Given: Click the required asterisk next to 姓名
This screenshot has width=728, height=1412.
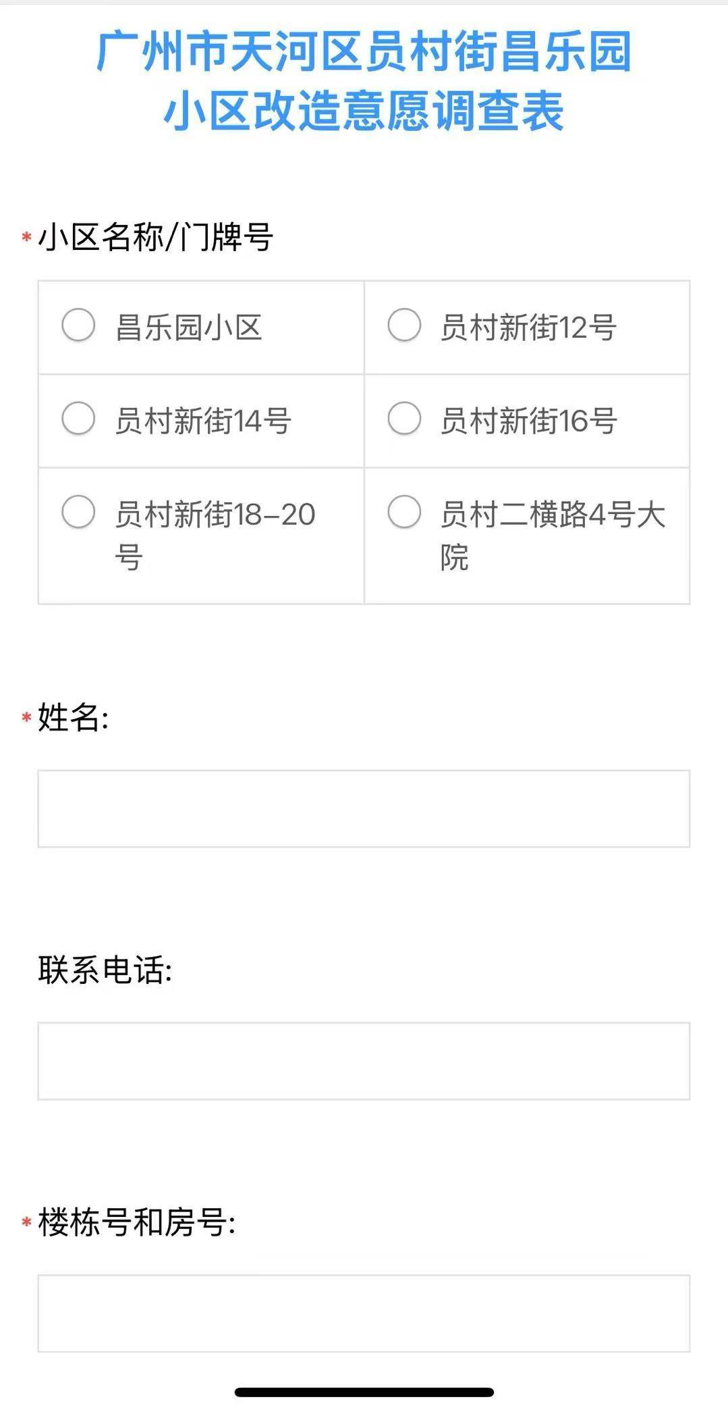Looking at the screenshot, I should coord(27,718).
